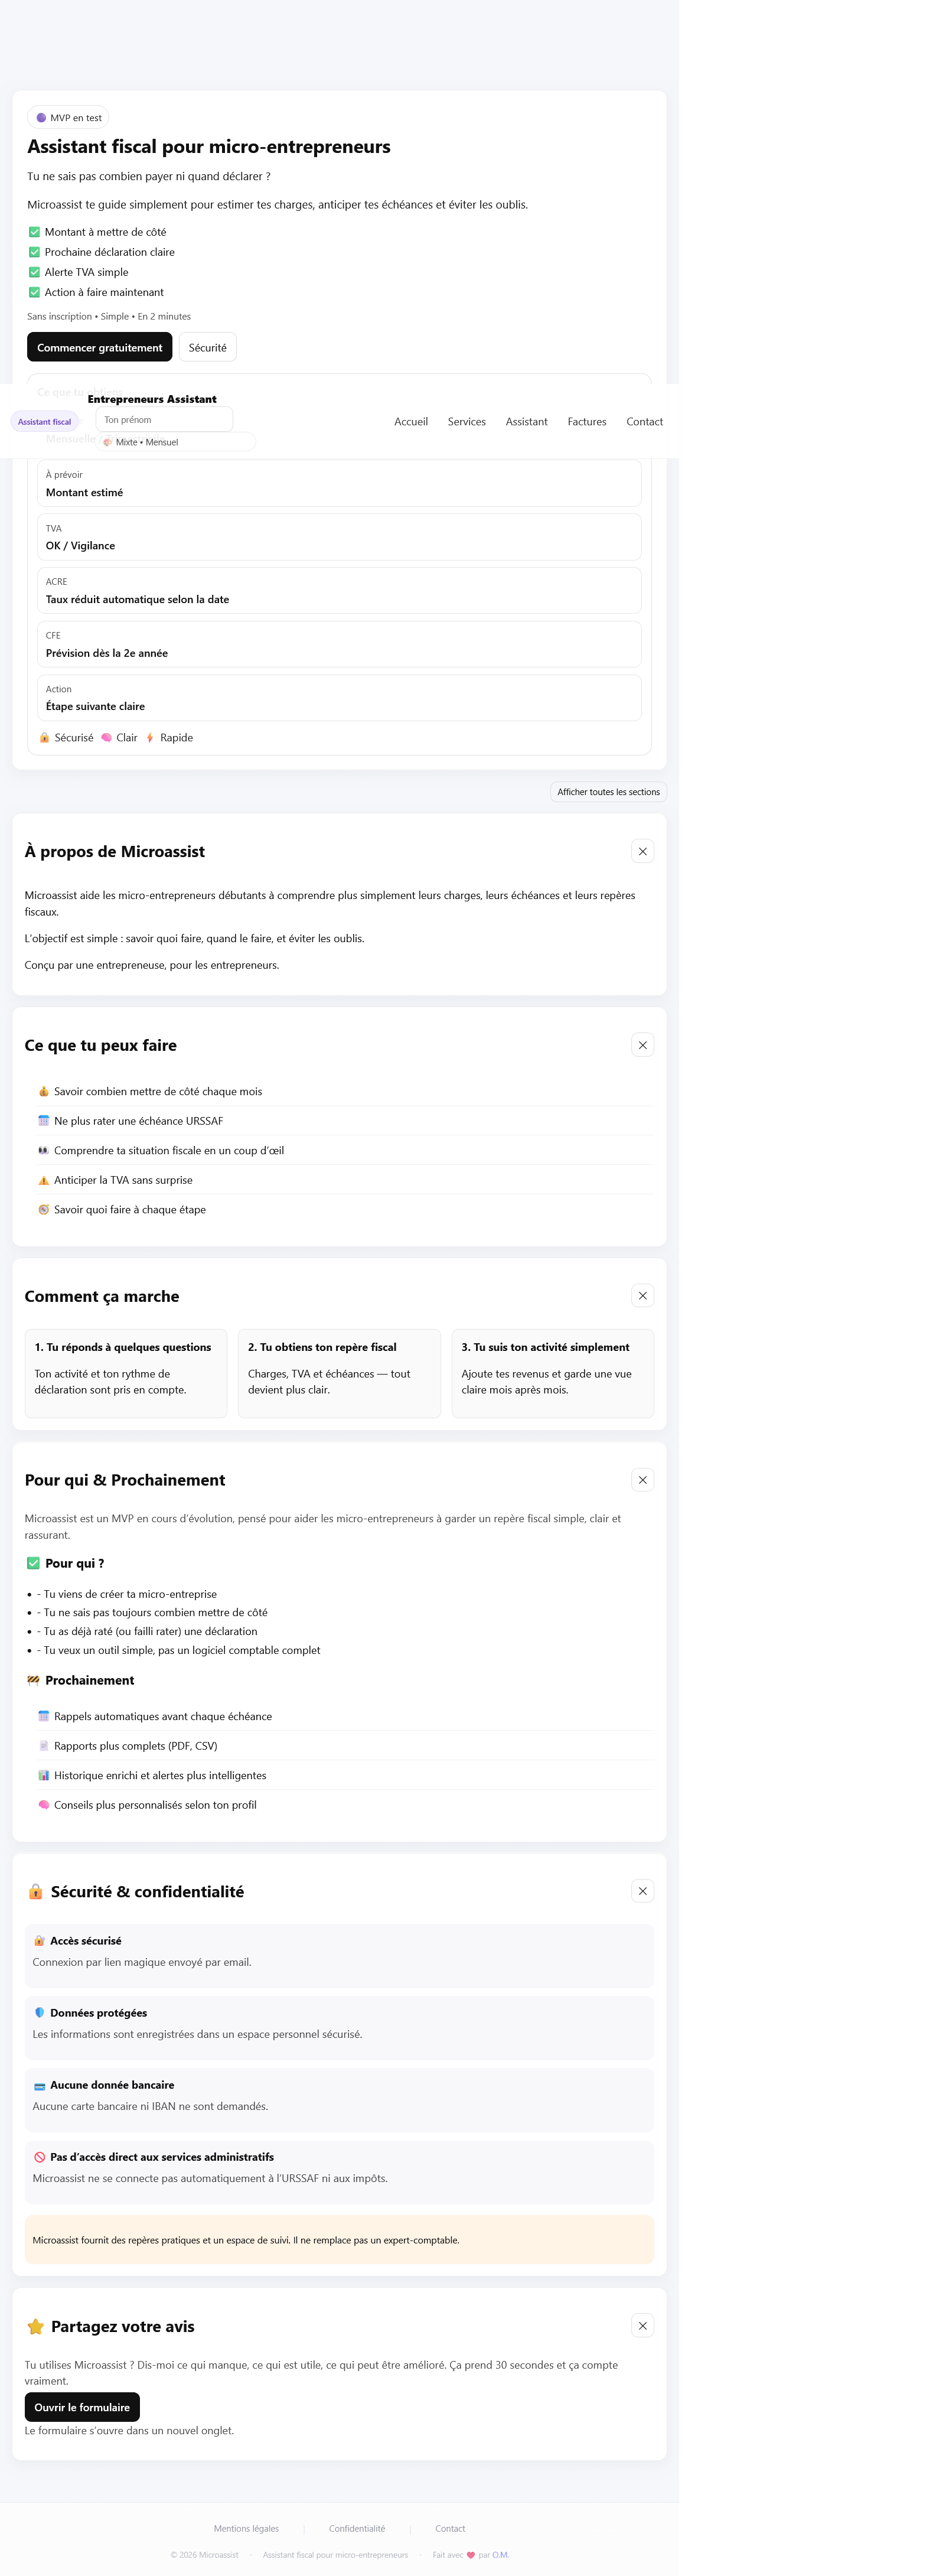This screenshot has height=2576, width=936.
Task: Click the warning icon for TVA anticipation
Action: pyautogui.click(x=44, y=1180)
